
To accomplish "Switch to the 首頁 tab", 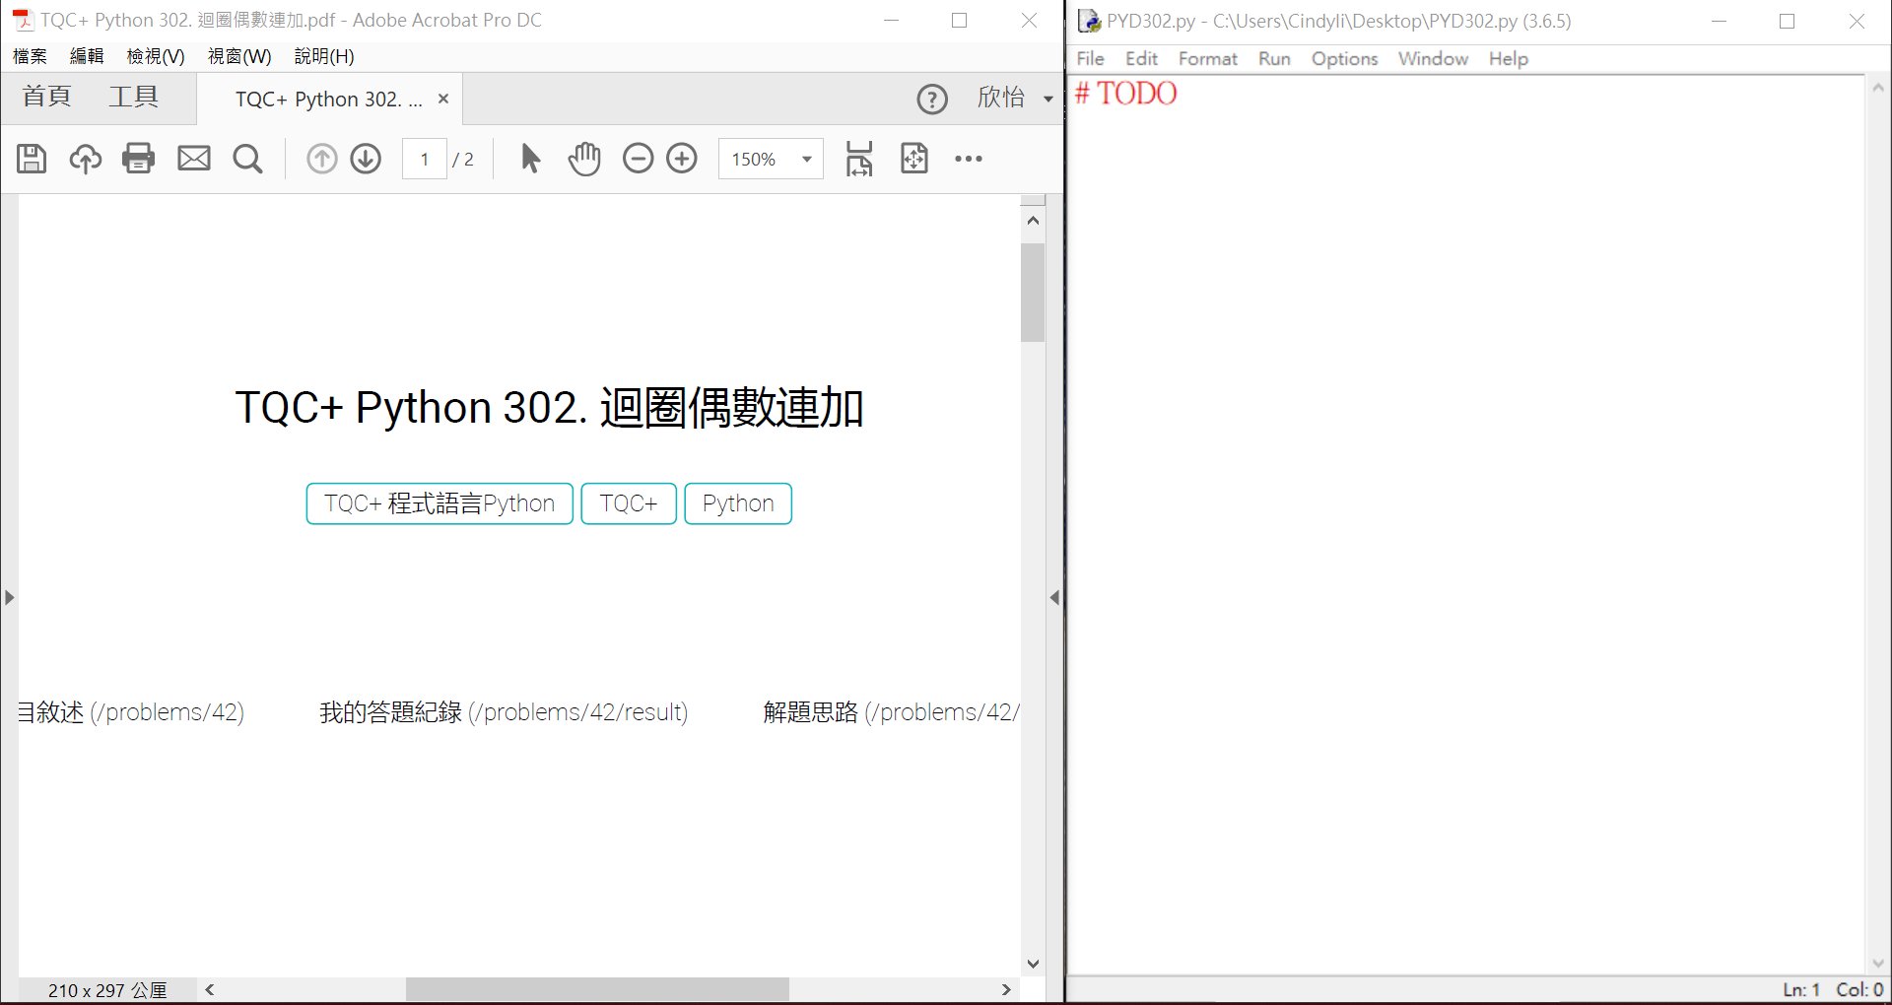I will coord(47,97).
